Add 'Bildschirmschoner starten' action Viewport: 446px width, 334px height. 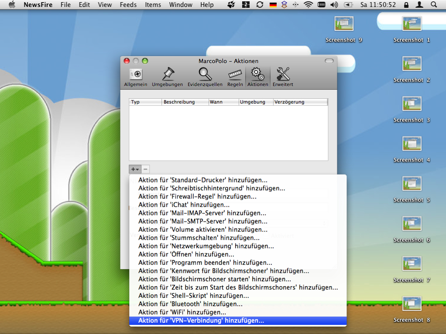point(238,279)
